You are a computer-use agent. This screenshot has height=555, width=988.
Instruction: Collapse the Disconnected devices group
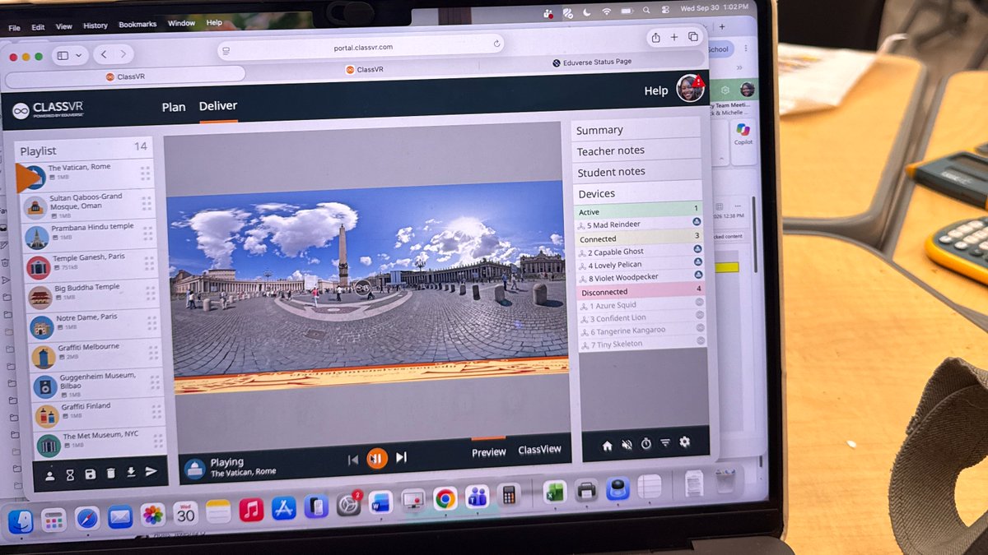pos(641,291)
